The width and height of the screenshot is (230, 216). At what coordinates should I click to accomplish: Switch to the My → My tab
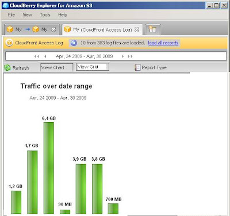[x=32, y=29]
